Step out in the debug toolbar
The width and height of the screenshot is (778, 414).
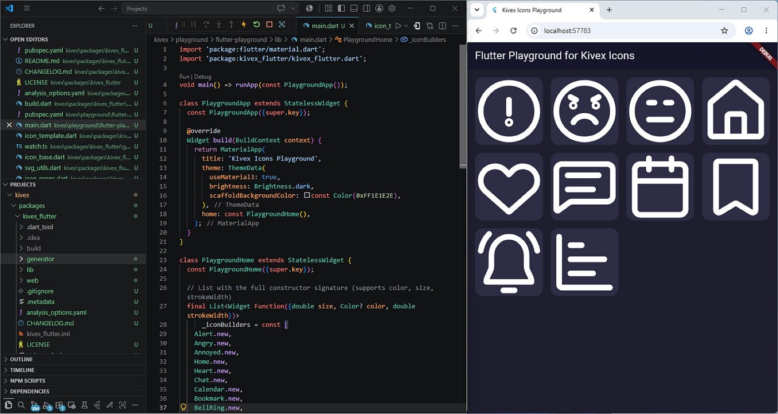pyautogui.click(x=231, y=25)
